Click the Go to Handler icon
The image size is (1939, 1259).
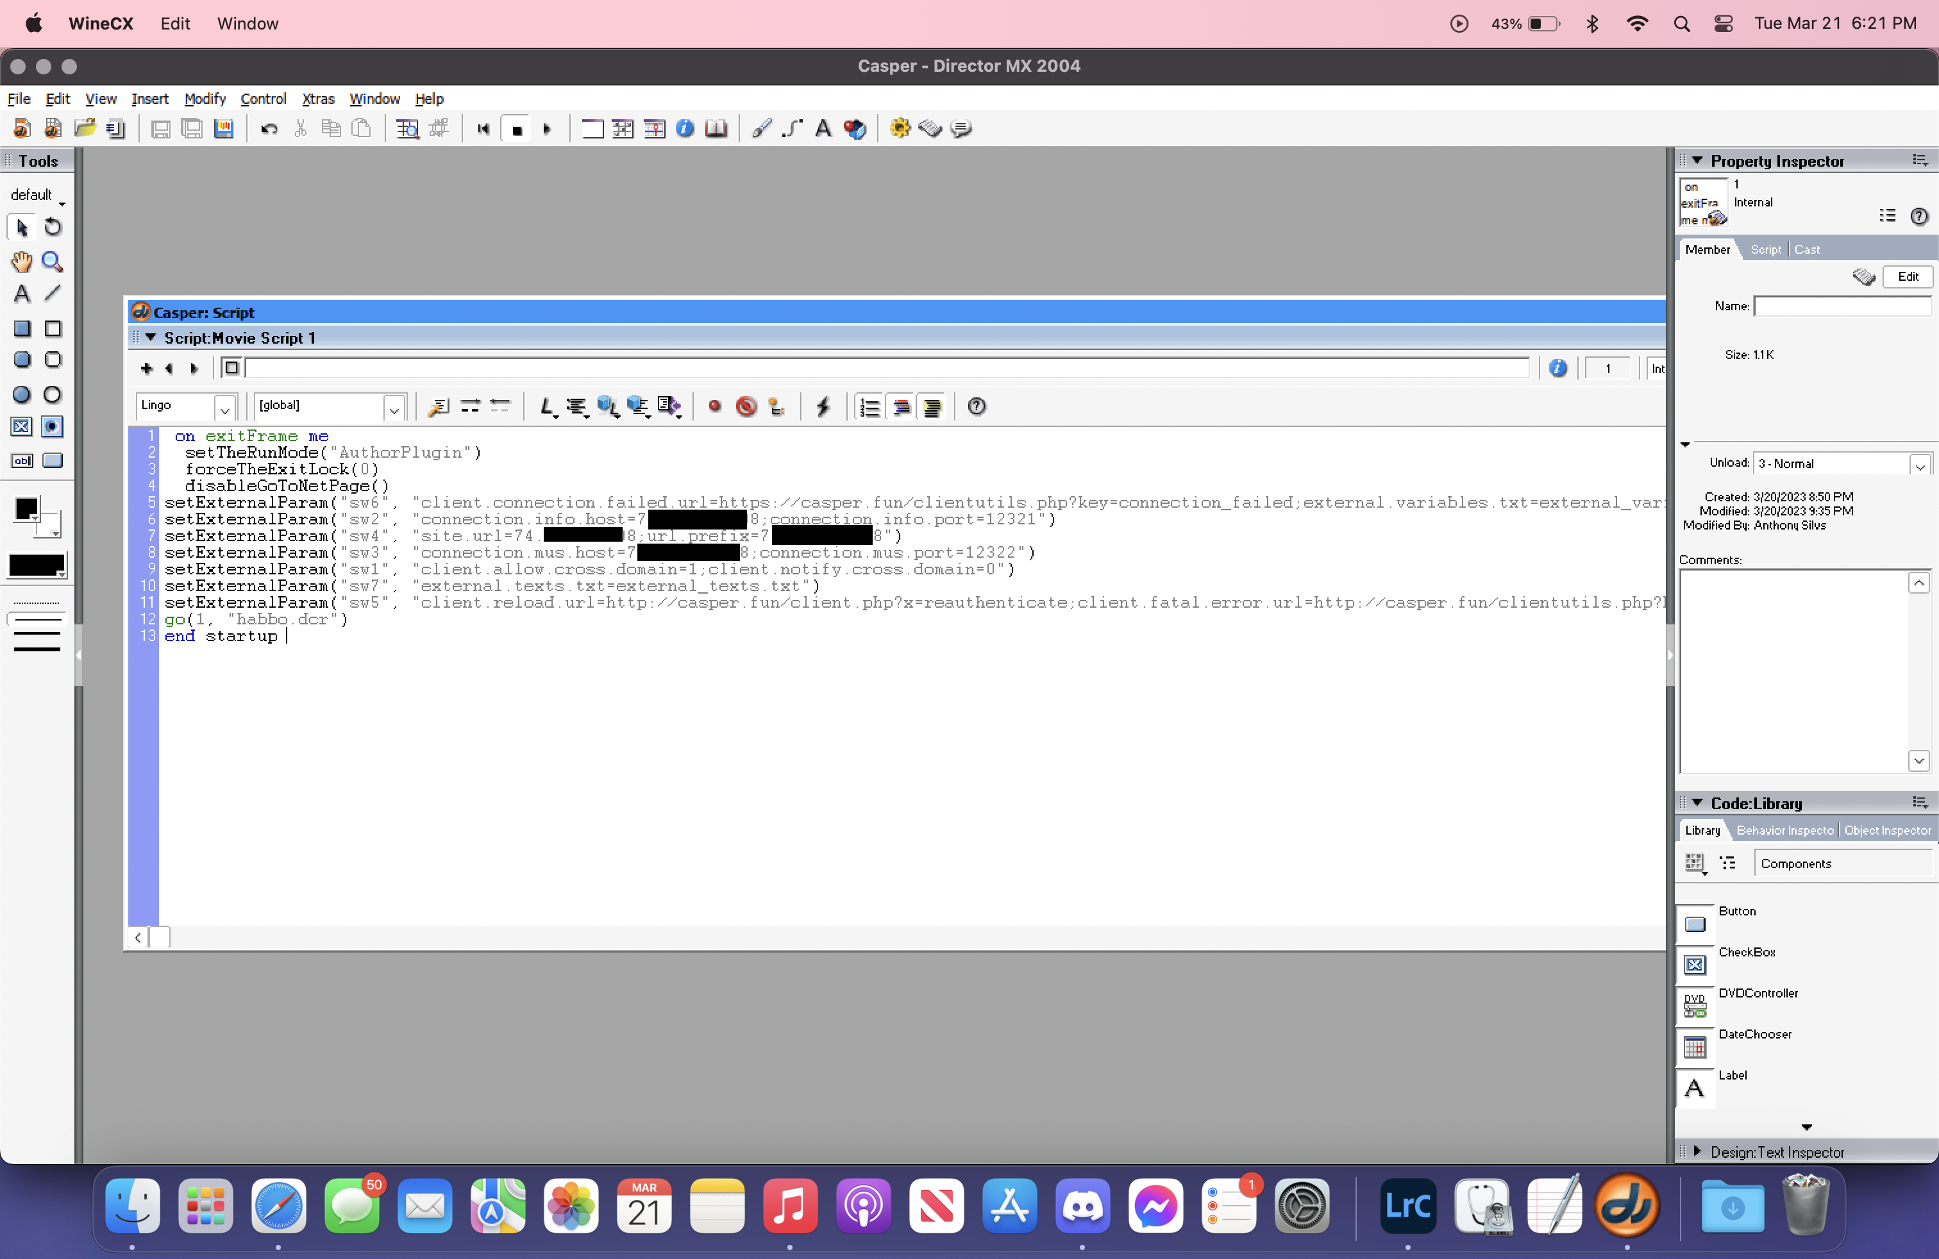pyautogui.click(x=439, y=406)
